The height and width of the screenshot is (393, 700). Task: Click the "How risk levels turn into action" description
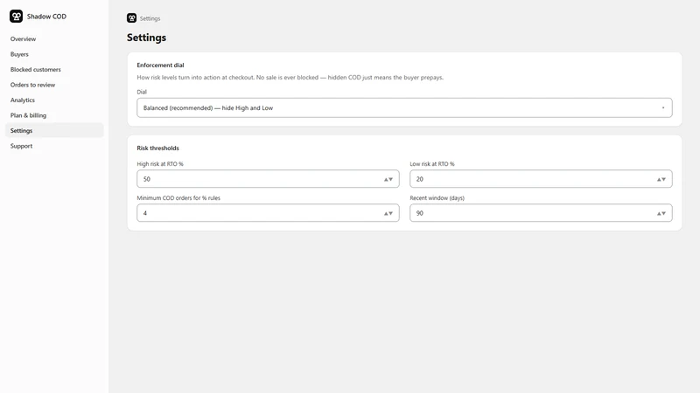[x=290, y=78]
